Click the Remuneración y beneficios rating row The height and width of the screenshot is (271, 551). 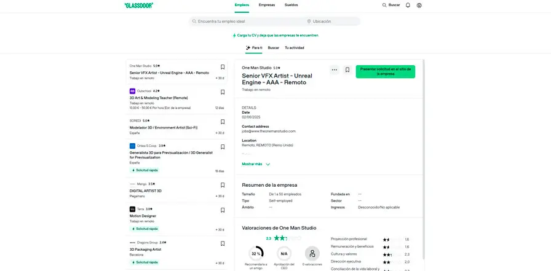point(370,247)
